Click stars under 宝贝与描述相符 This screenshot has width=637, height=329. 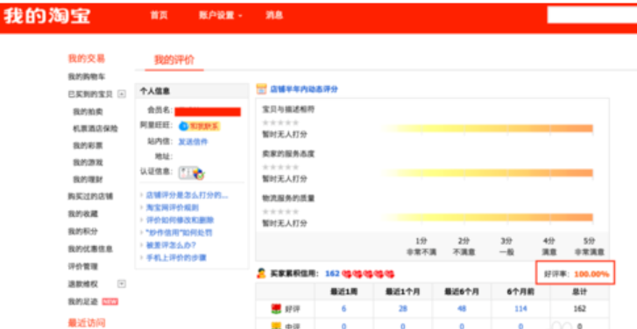pos(280,122)
